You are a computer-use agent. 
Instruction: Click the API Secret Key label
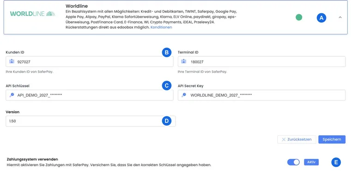191,86
